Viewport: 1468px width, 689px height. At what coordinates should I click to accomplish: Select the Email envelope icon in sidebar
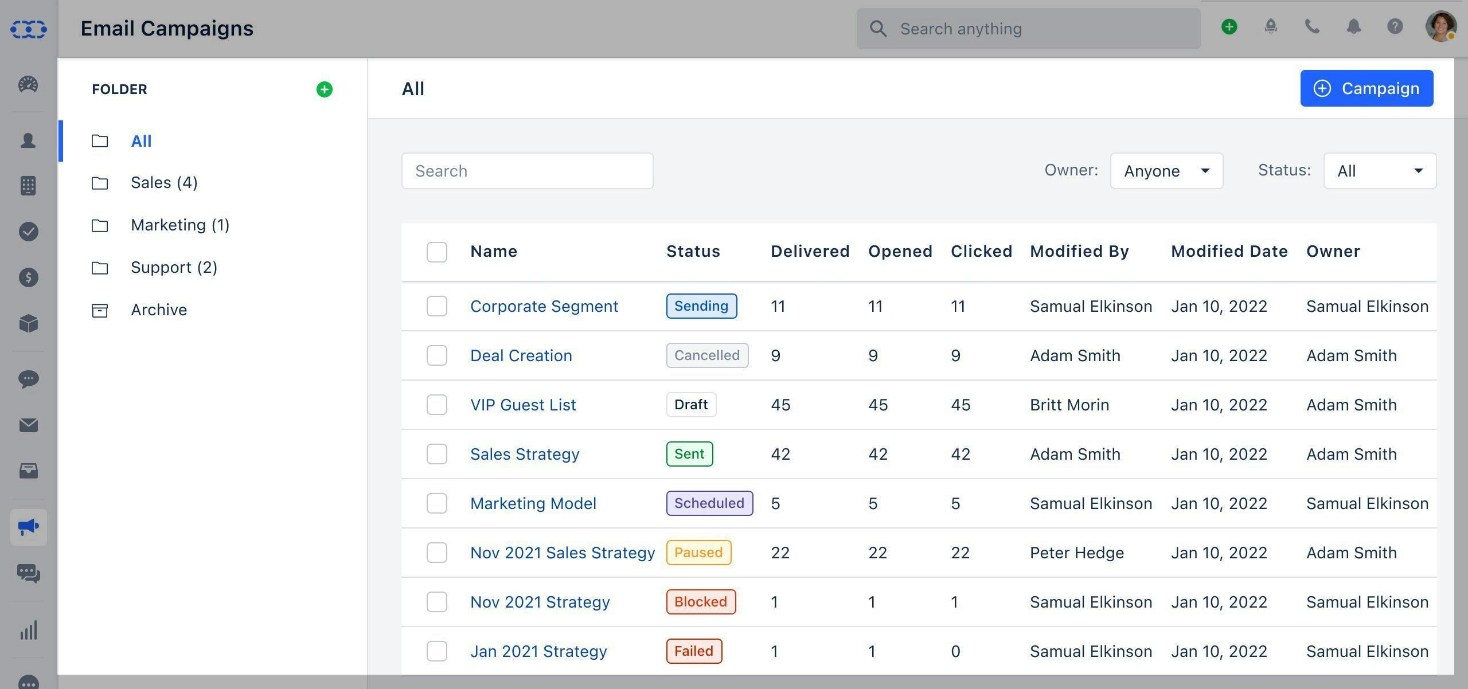[28, 425]
